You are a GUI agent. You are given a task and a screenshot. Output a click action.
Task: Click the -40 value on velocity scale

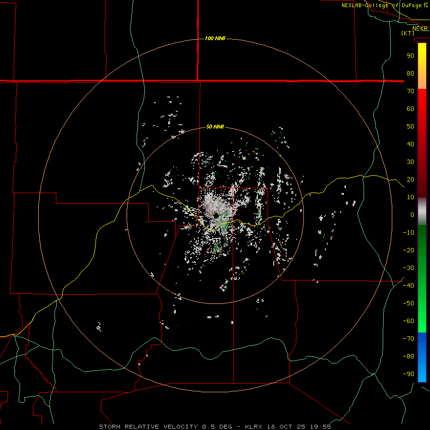coord(408,286)
